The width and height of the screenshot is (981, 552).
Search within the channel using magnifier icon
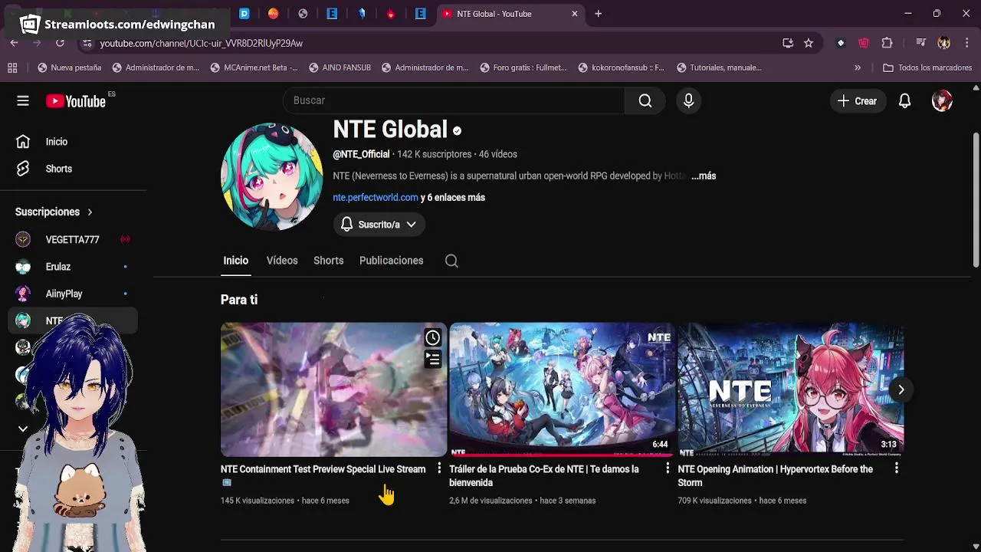[x=451, y=261]
